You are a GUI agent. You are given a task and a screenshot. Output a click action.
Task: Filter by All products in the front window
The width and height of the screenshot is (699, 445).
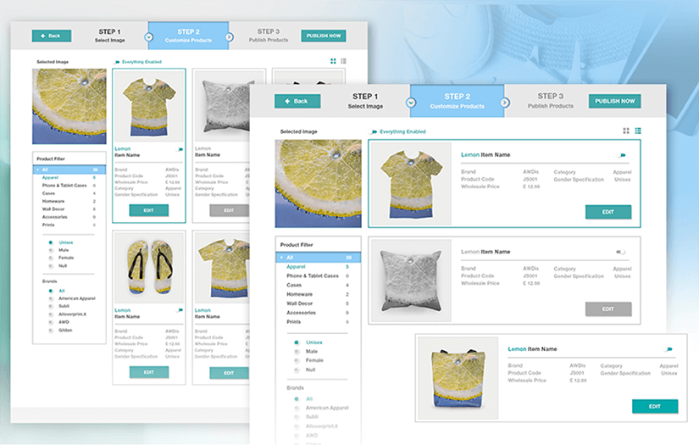(319, 258)
